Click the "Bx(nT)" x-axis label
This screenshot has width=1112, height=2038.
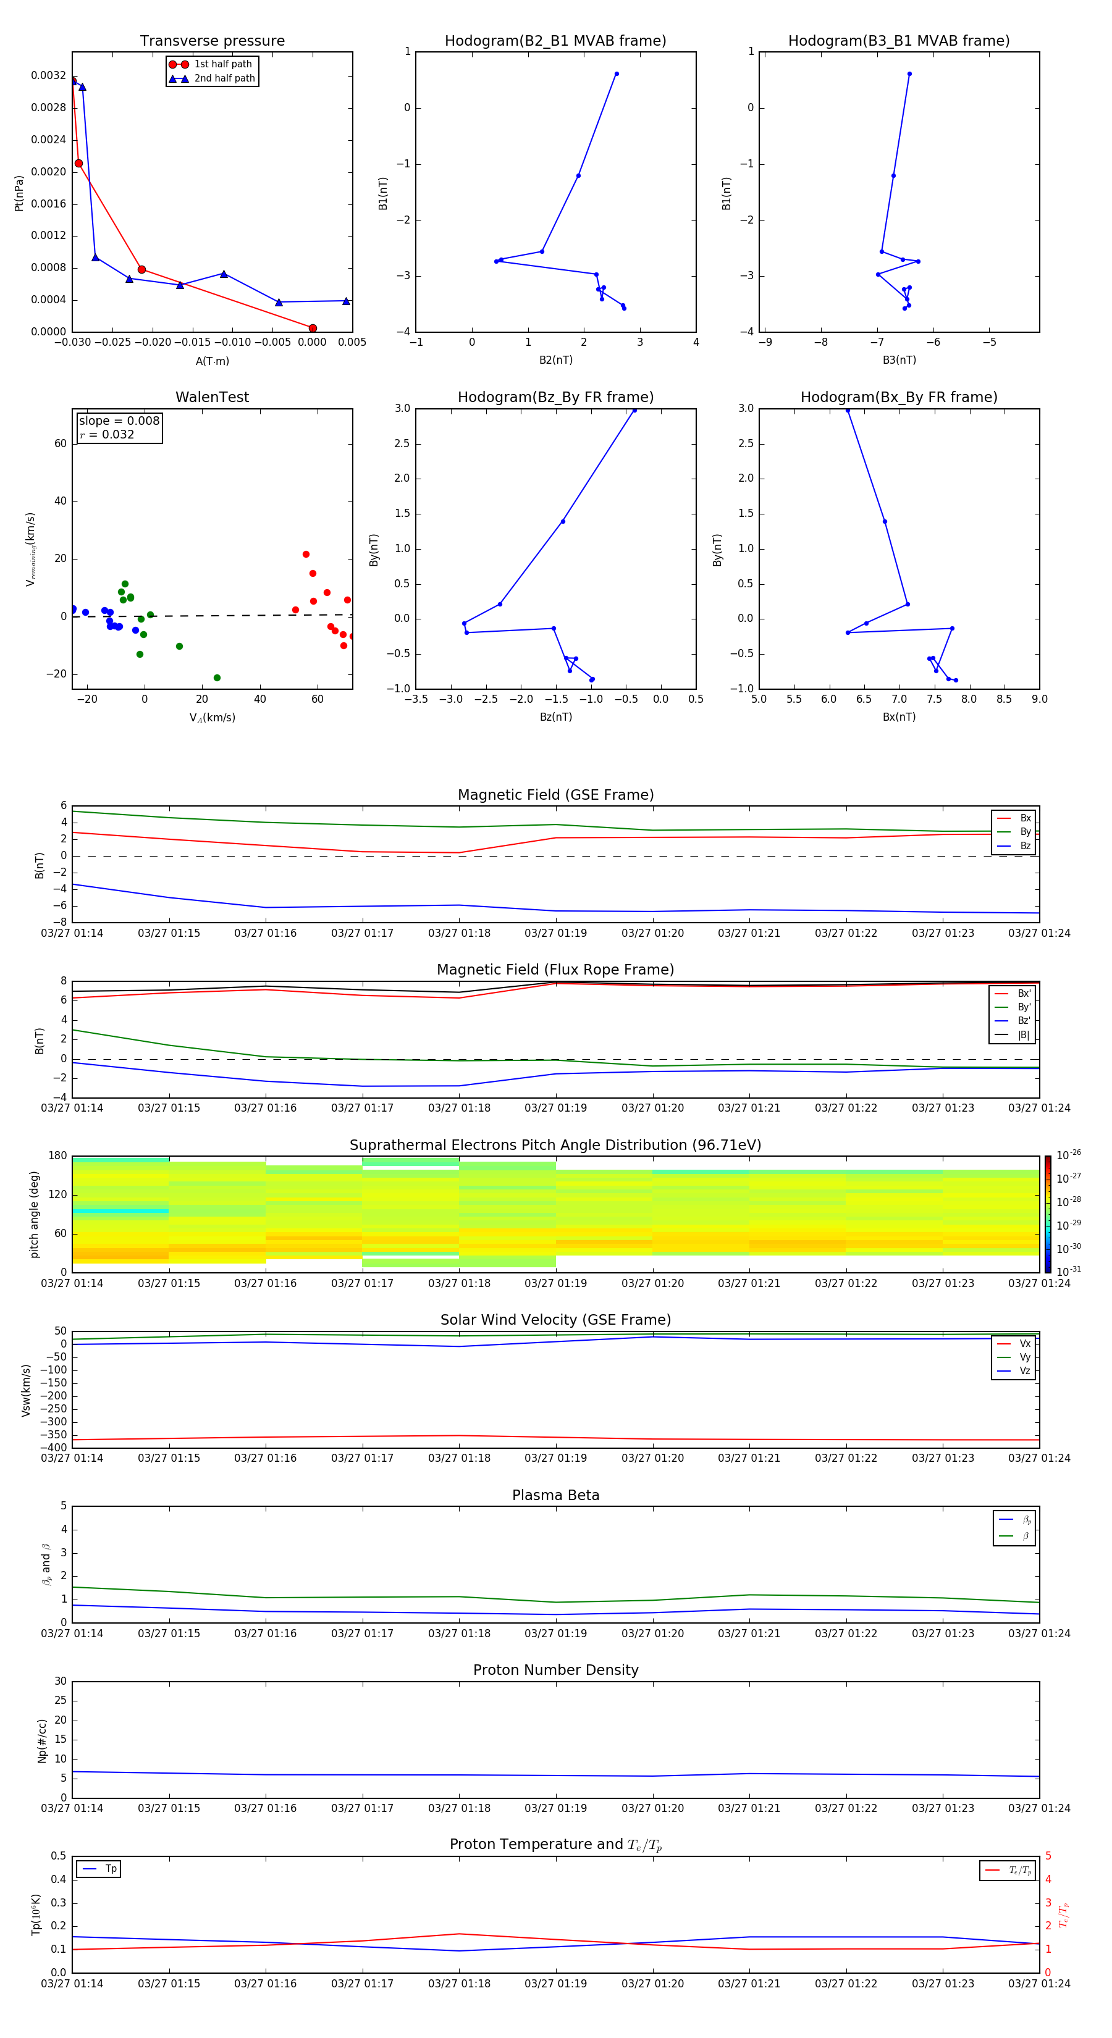click(899, 717)
